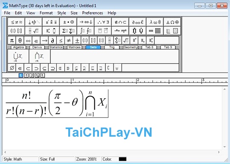Click the horizontal scrollbar right arrow
Screen dimensions: 230x164
pyautogui.click(x=219, y=152)
